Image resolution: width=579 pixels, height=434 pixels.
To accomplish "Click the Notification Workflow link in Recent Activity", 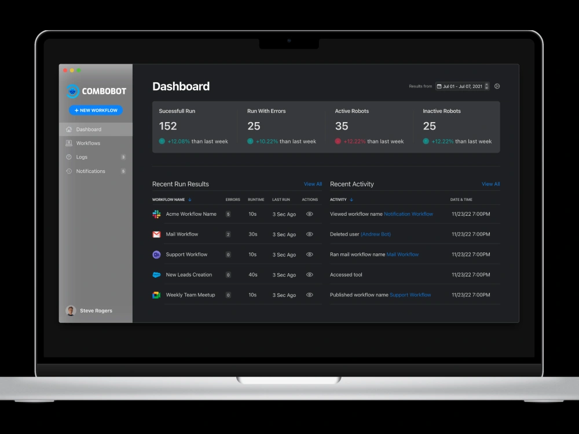I will pyautogui.click(x=408, y=214).
